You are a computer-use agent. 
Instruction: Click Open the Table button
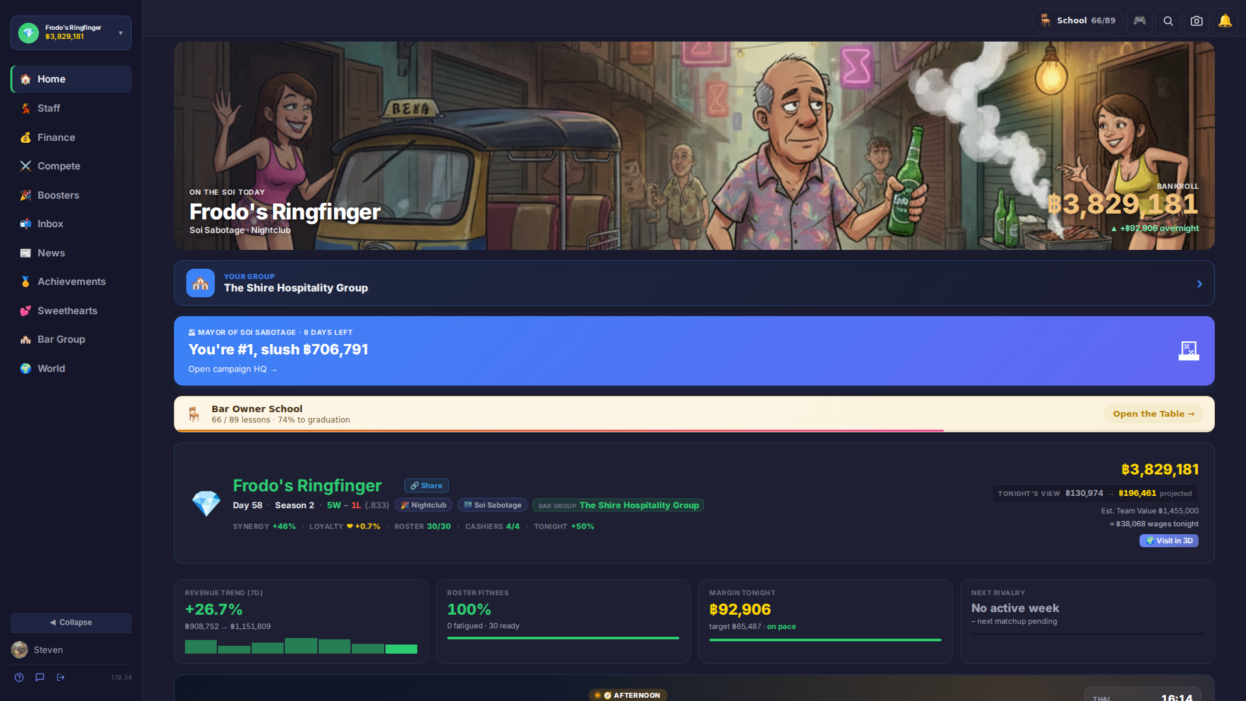(1154, 414)
